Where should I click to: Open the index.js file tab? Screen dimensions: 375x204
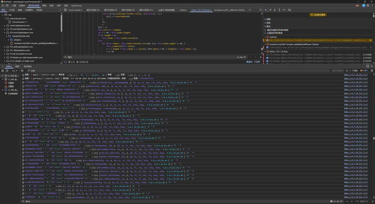[x=183, y=10]
